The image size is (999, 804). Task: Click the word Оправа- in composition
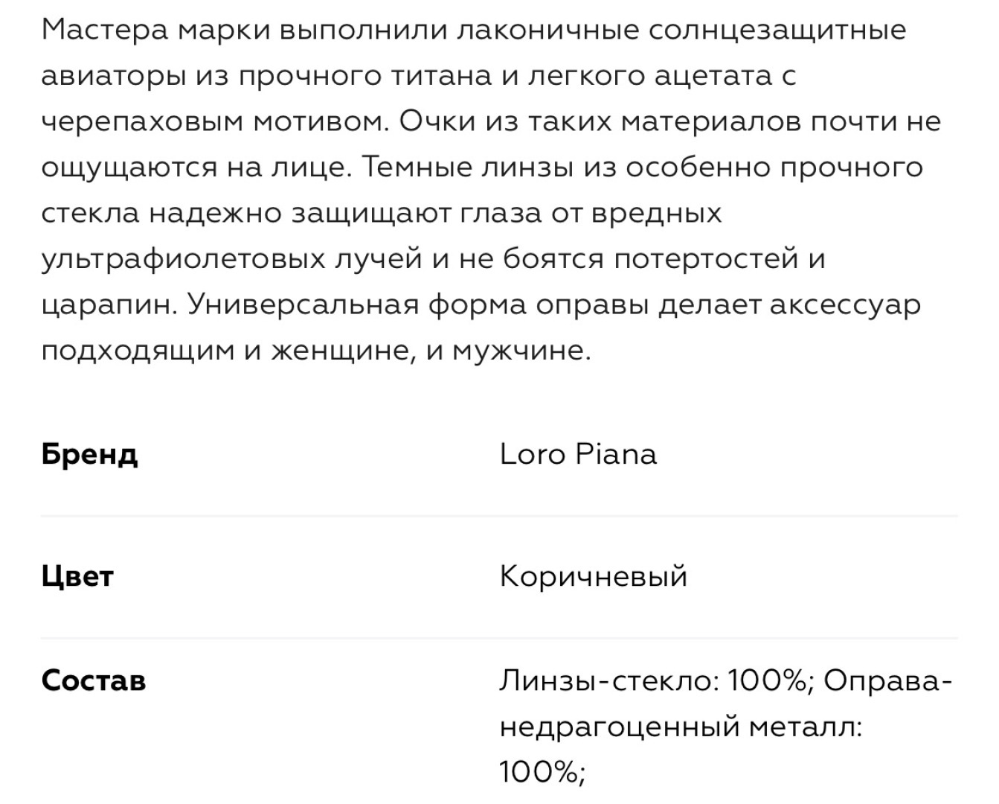(x=888, y=680)
